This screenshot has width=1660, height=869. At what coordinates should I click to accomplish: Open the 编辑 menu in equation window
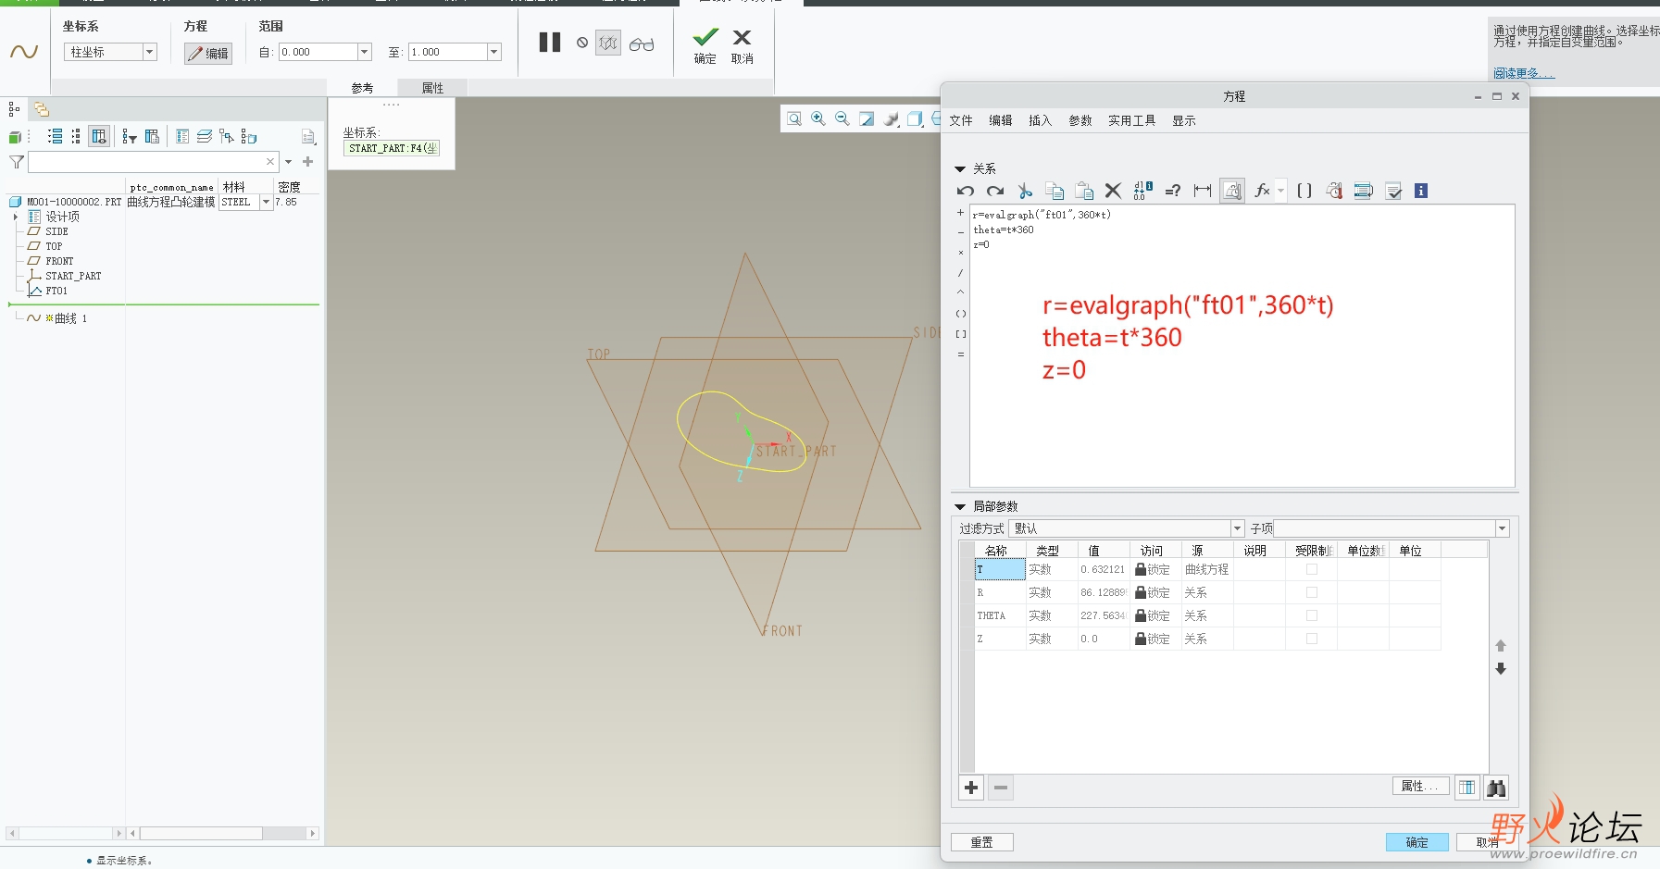[1001, 120]
